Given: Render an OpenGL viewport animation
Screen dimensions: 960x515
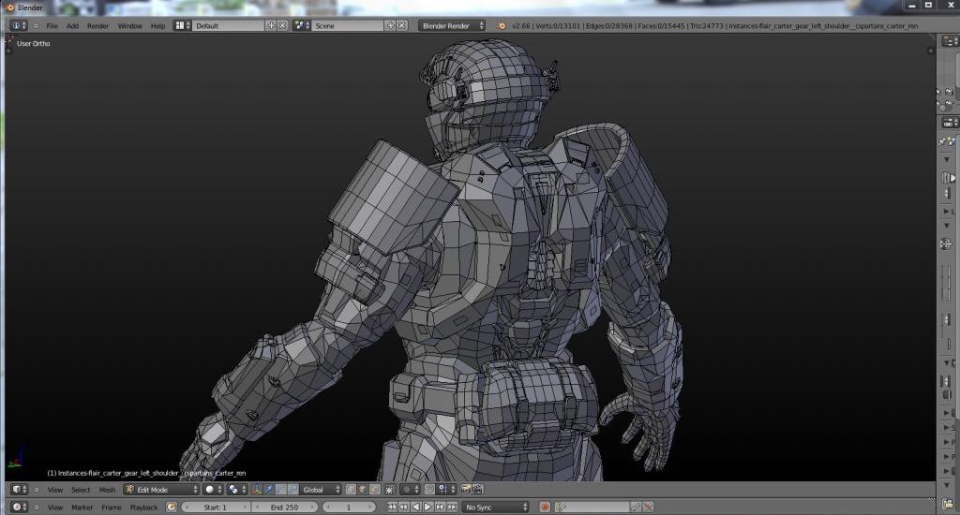Looking at the screenshot, I should coord(477,490).
